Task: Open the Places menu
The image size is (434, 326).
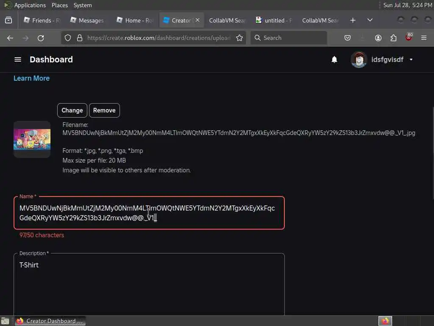Action: click(x=60, y=5)
